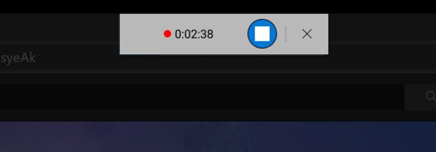Click the row containing the syeAk label
This screenshot has height=152, width=436.
(218, 58)
